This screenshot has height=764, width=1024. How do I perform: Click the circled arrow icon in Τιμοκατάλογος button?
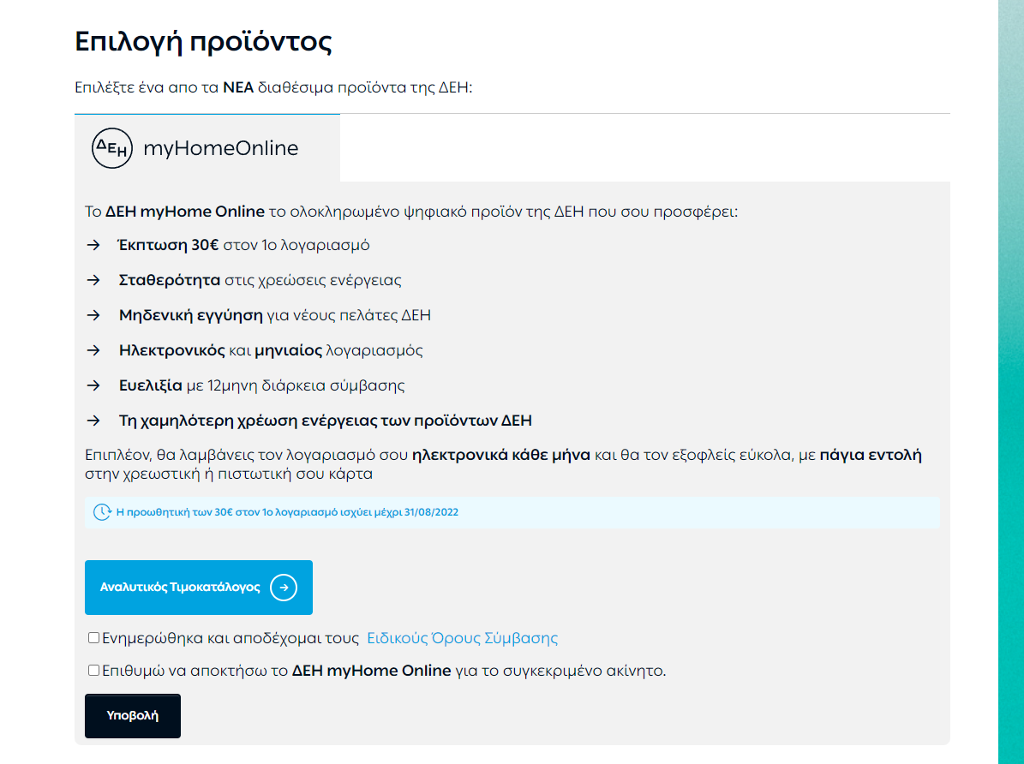pos(284,587)
